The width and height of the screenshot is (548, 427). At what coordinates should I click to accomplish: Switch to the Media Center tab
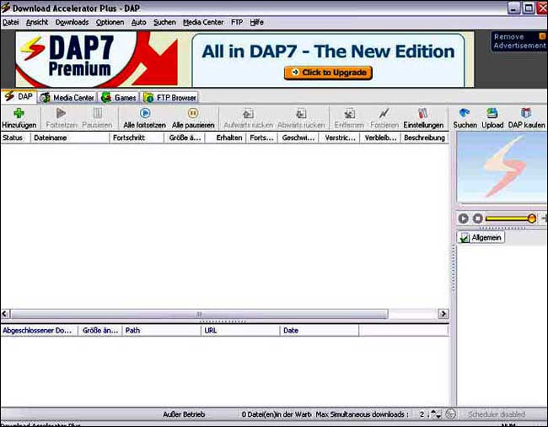(67, 98)
